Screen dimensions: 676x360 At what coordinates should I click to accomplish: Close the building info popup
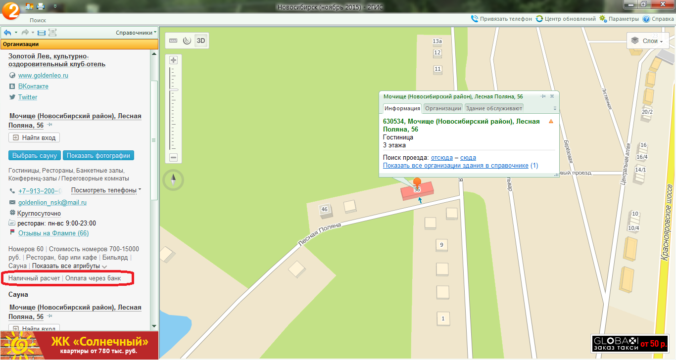click(x=552, y=96)
